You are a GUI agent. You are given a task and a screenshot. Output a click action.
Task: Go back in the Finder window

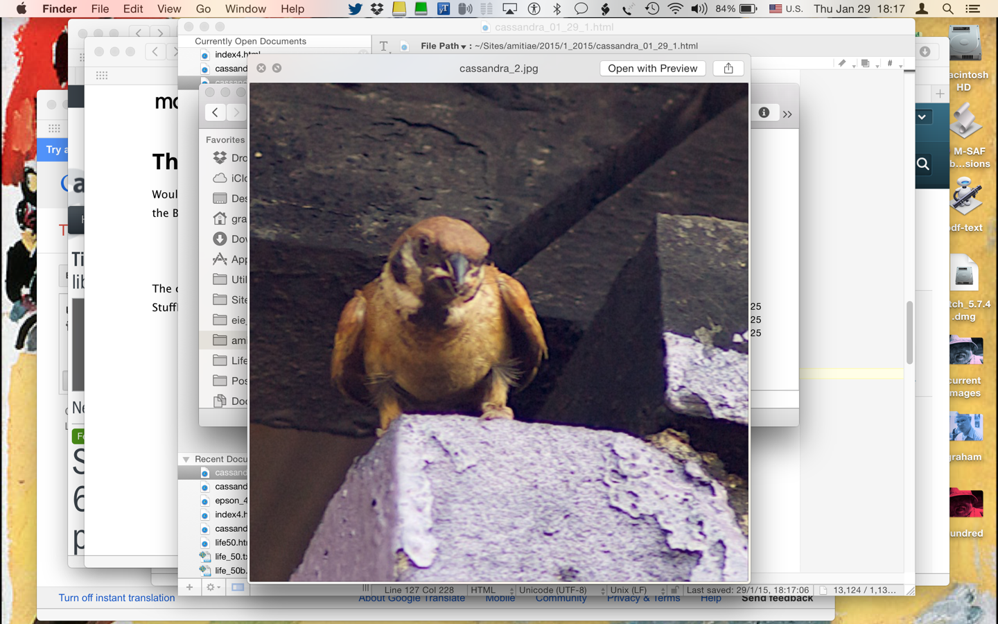click(216, 112)
